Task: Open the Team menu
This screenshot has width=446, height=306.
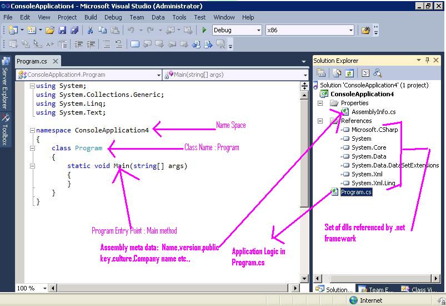Action: pyautogui.click(x=137, y=17)
